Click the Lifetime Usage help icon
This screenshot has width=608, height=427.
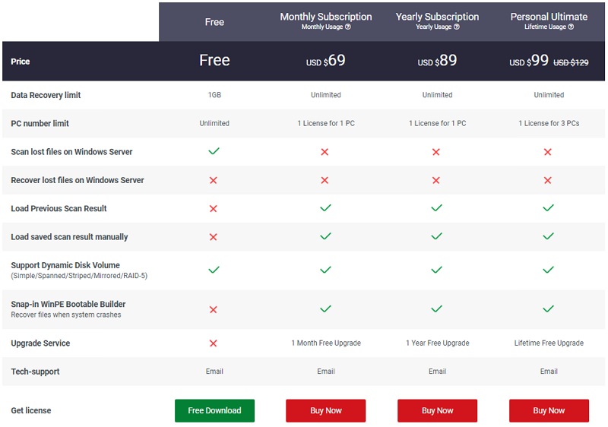click(x=571, y=27)
